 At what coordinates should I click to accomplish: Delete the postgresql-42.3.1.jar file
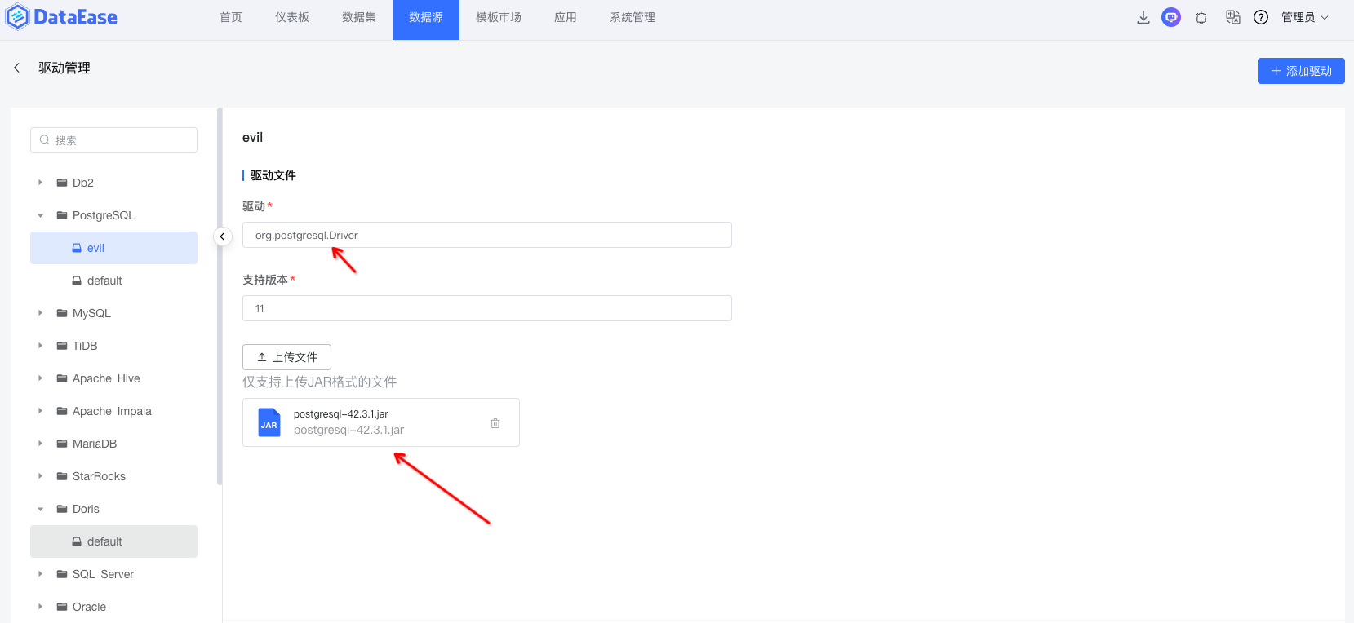point(495,423)
